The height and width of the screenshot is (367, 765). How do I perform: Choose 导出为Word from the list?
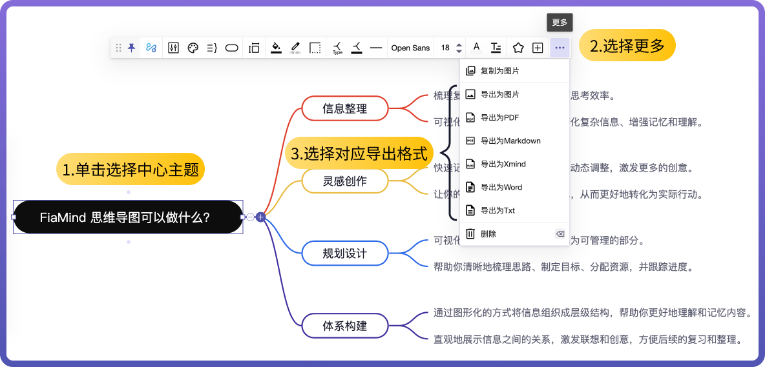point(514,188)
